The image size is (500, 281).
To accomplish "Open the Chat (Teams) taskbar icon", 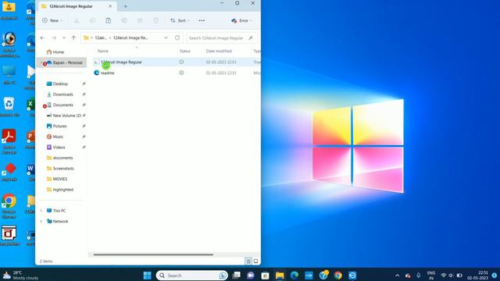I will 251,276.
